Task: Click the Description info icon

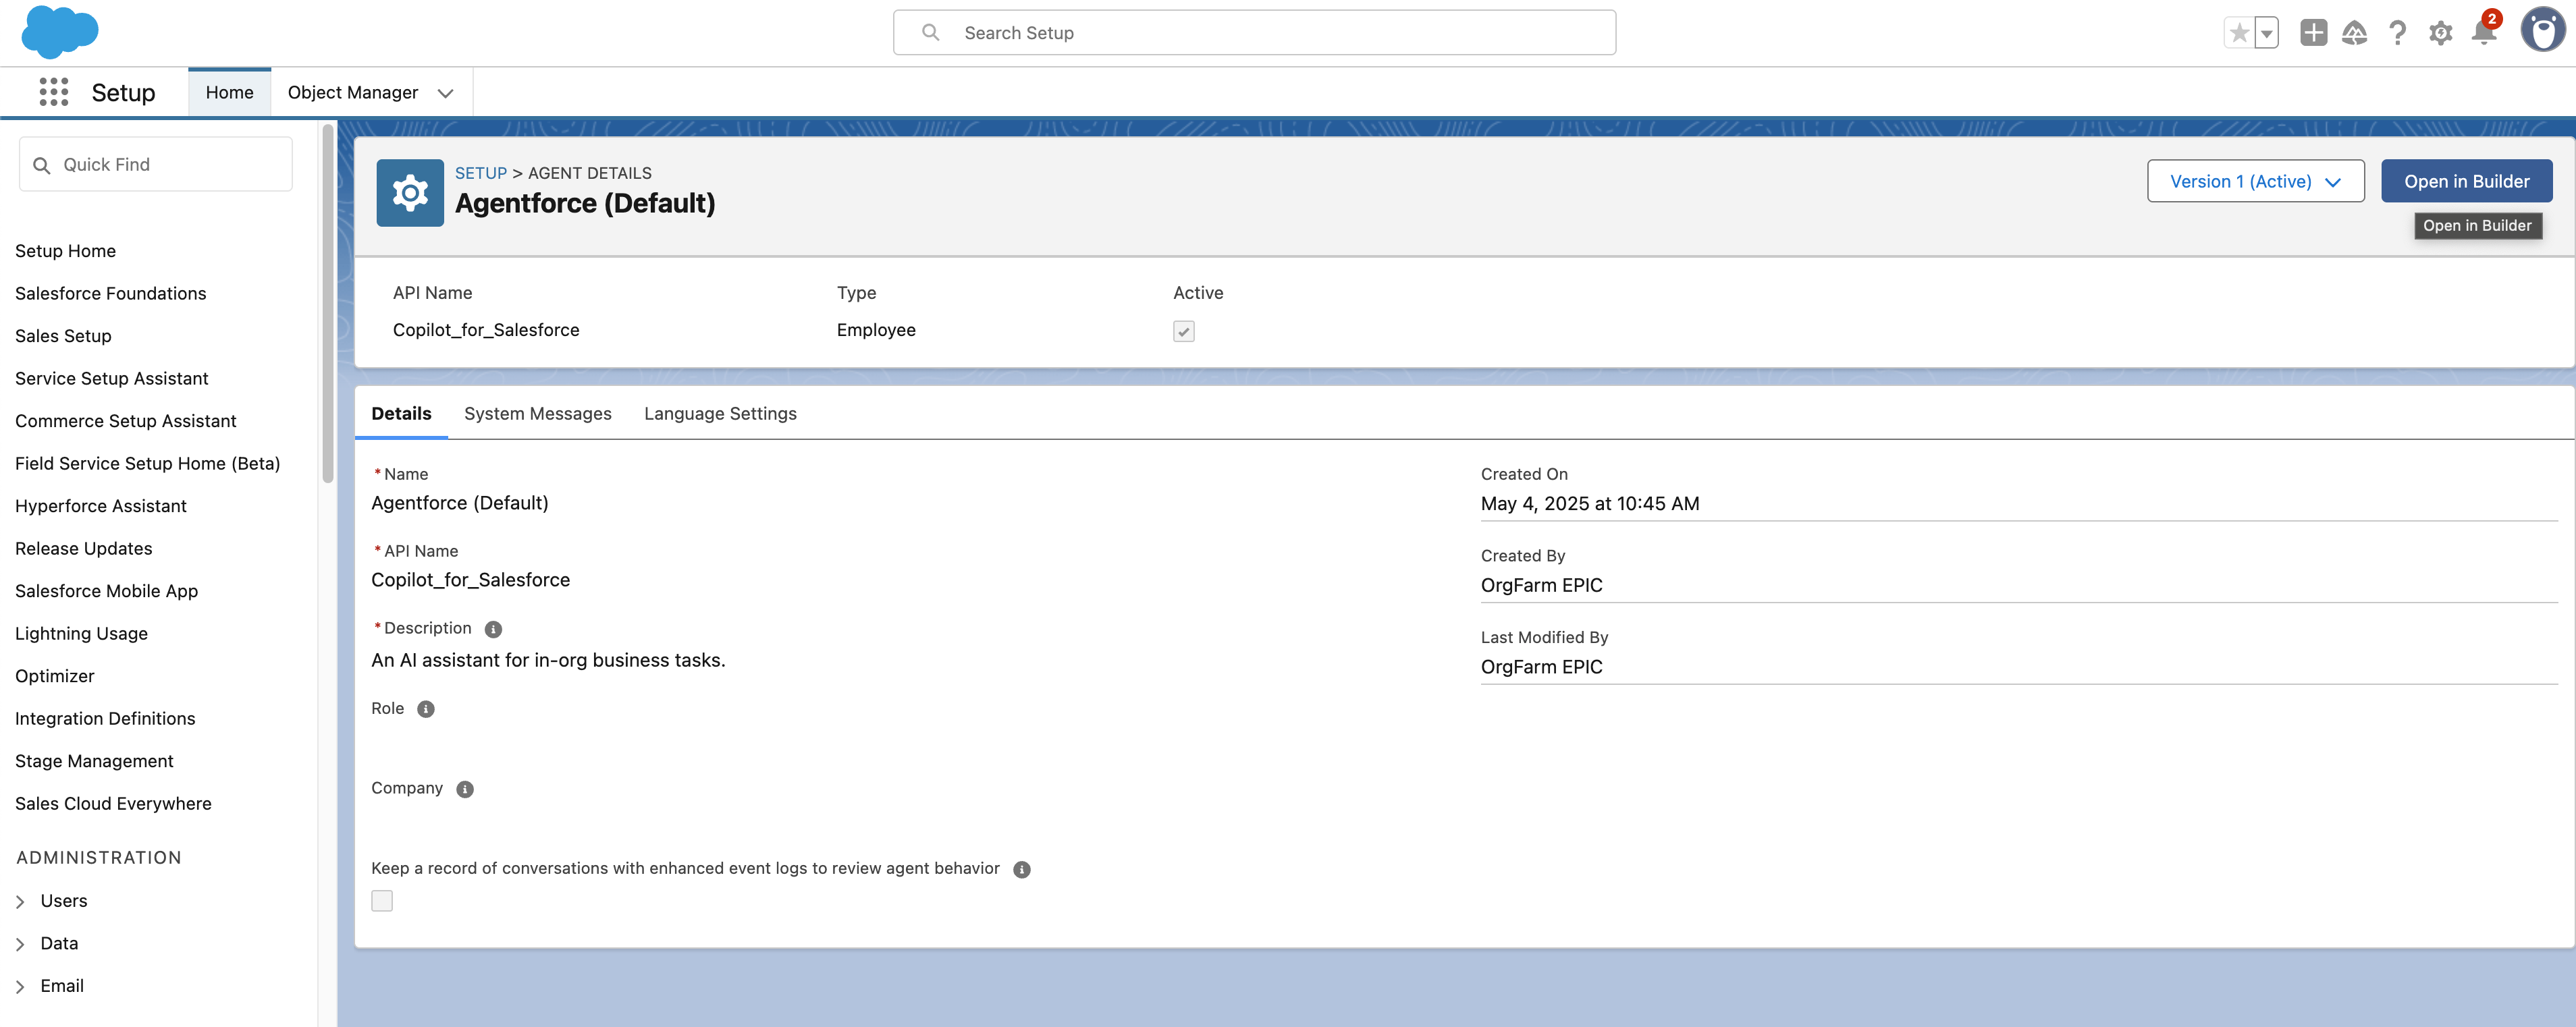Action: [x=493, y=629]
